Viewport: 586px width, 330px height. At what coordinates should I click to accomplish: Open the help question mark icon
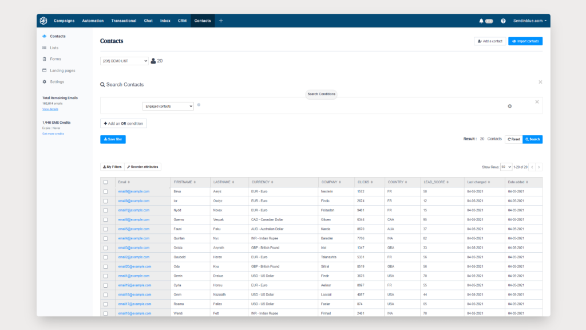[503, 21]
